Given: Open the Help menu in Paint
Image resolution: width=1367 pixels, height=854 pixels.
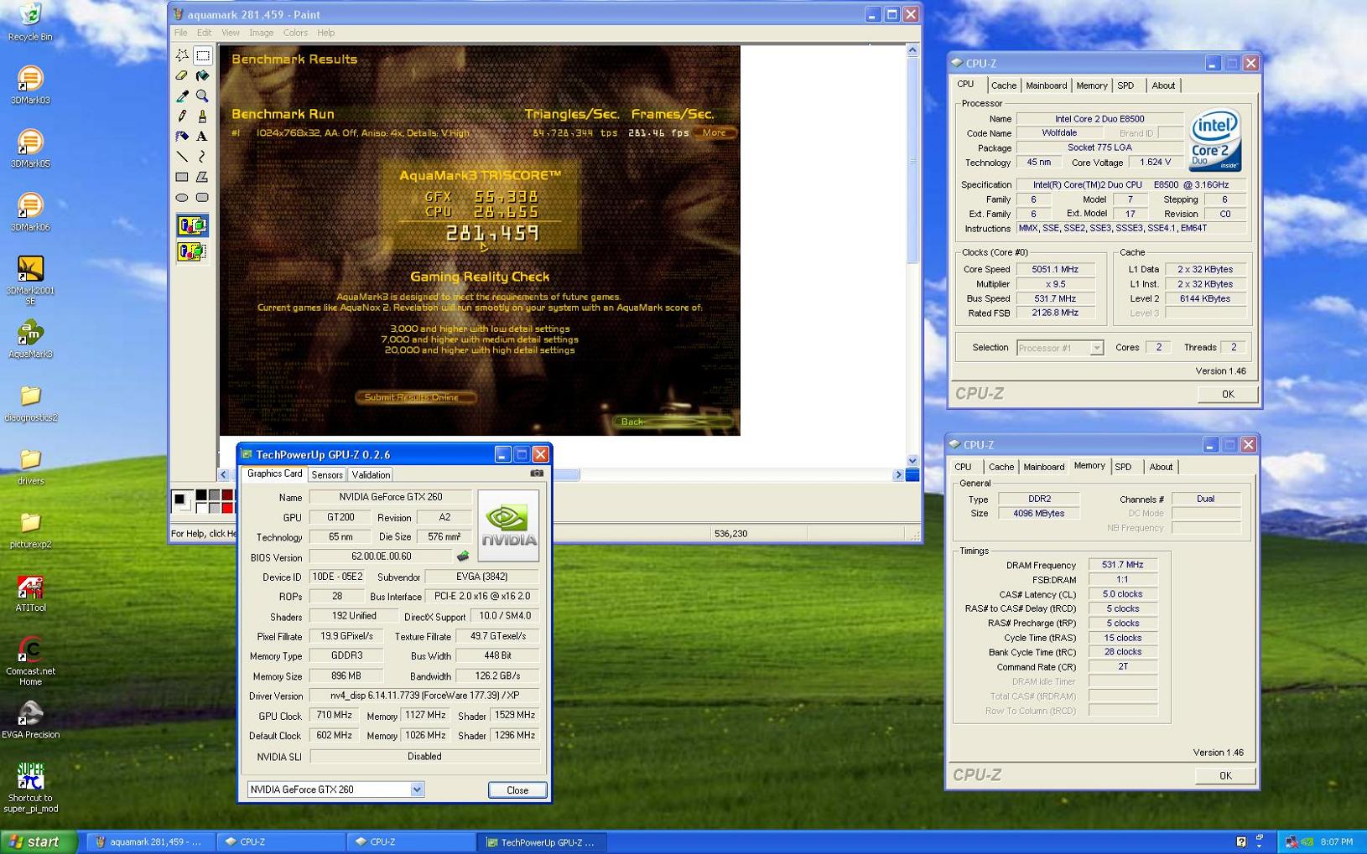Looking at the screenshot, I should pyautogui.click(x=325, y=33).
